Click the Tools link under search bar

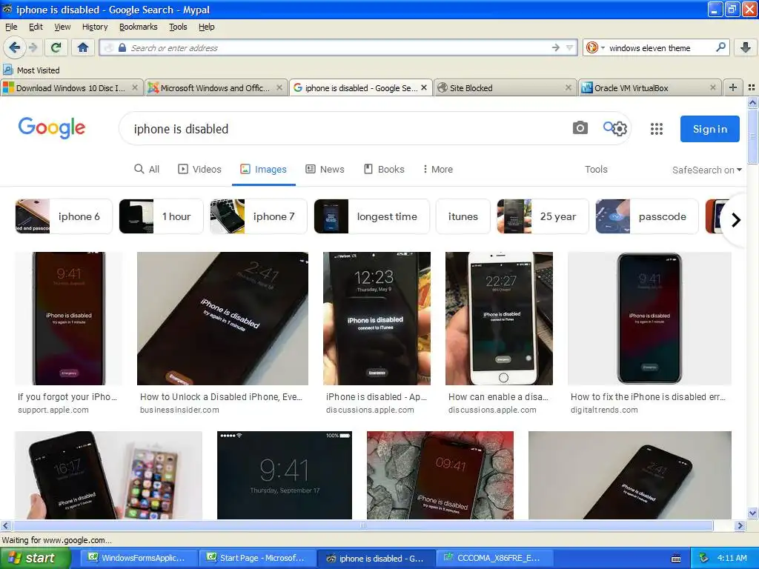pos(596,170)
